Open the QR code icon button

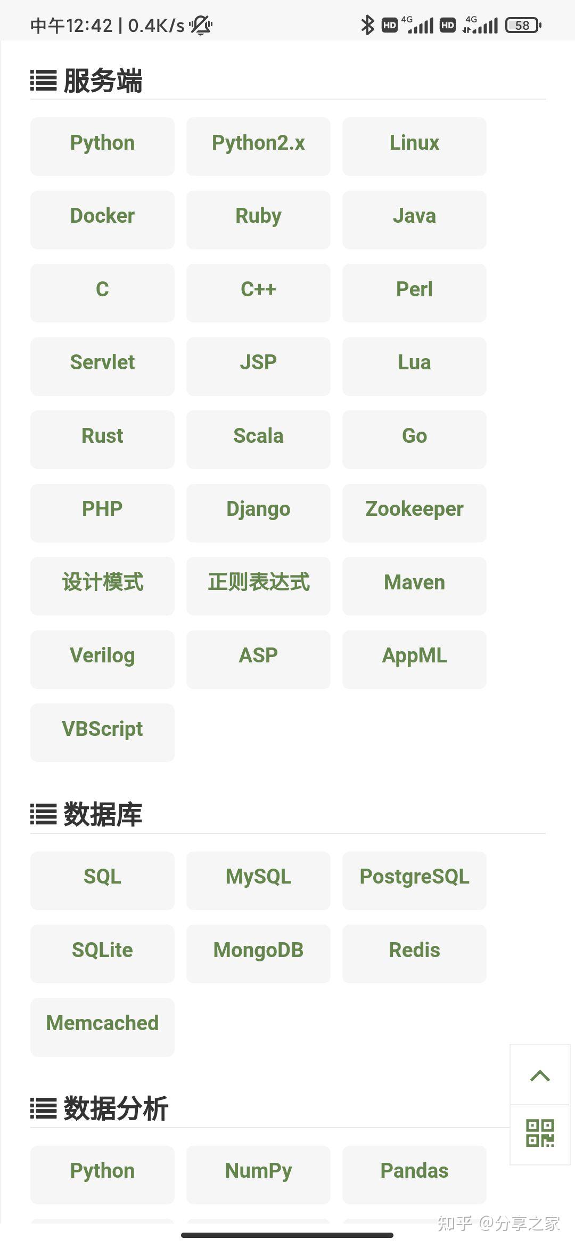point(540,1133)
